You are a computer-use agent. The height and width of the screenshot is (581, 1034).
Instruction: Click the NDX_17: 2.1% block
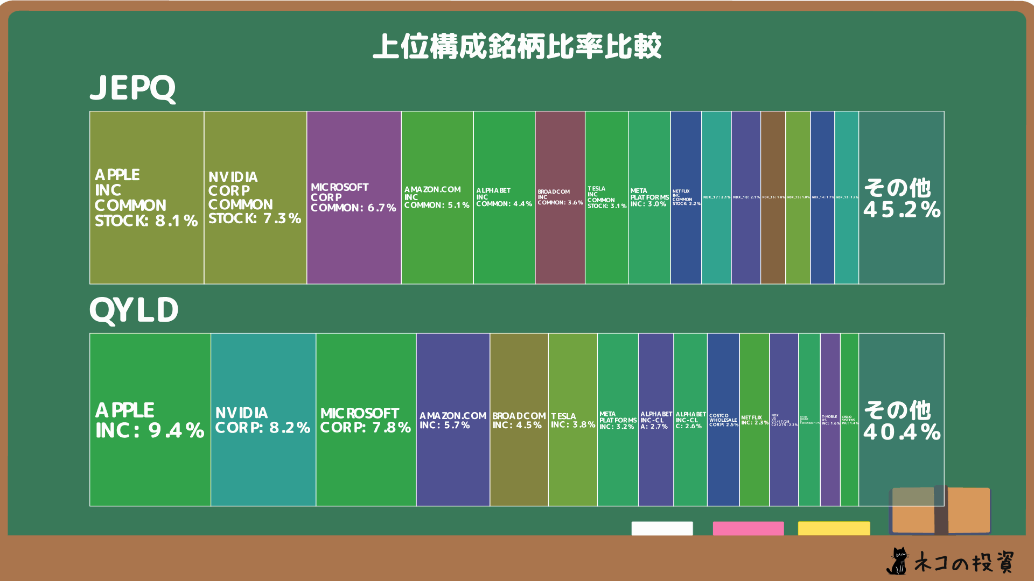[x=716, y=197]
